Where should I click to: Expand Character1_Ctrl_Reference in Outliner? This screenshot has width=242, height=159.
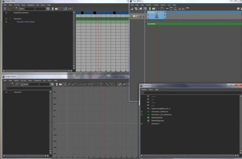142,115
